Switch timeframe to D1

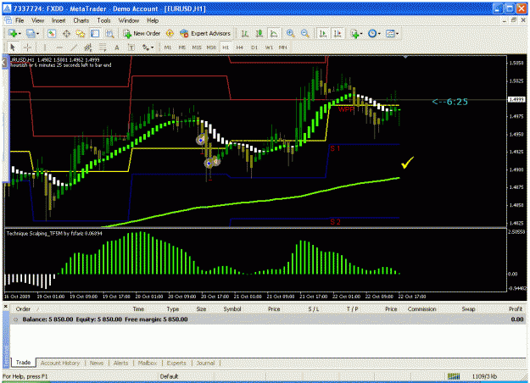pos(254,47)
